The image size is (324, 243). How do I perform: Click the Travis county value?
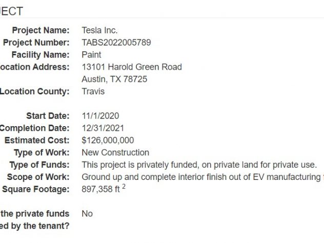[93, 91]
